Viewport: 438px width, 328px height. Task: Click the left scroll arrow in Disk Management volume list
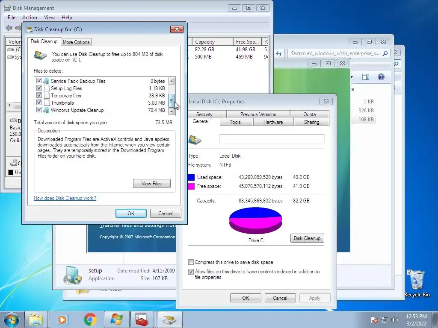click(x=9, y=105)
